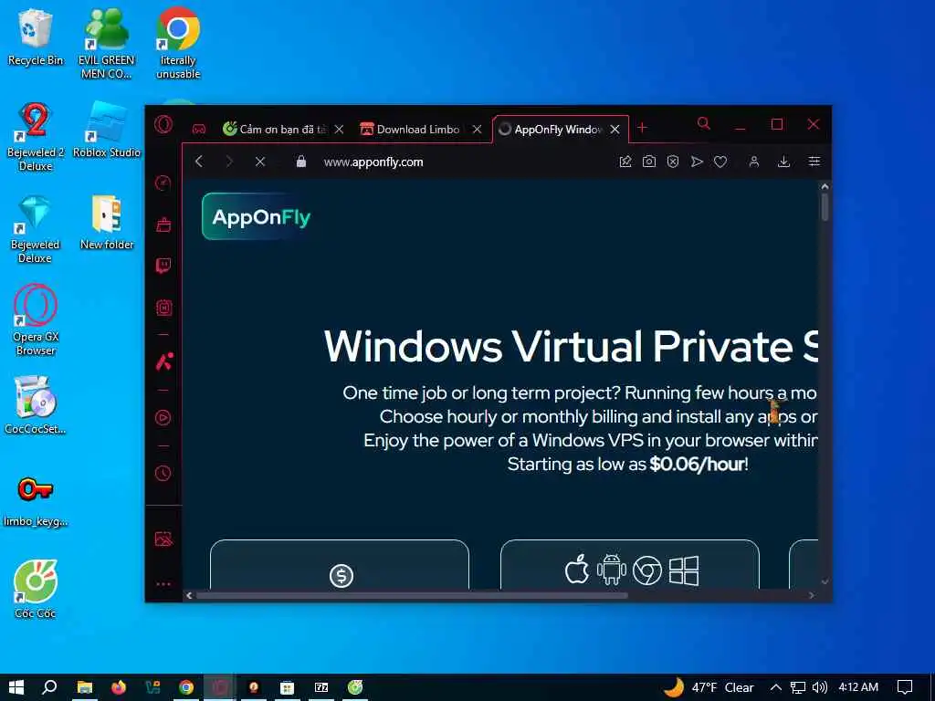Click the GX Control speedometer sidebar icon
Viewport: 935px width, 701px height.
click(163, 183)
